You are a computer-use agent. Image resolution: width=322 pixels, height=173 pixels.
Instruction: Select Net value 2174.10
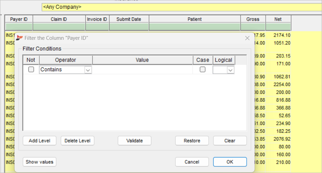[x=282, y=35]
